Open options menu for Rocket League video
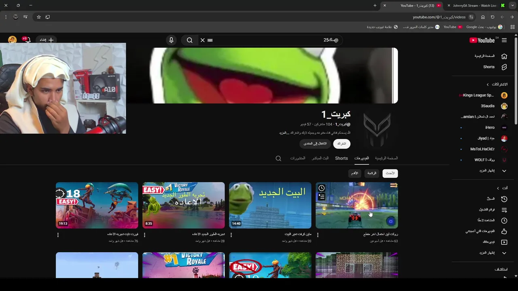The height and width of the screenshot is (291, 518). tap(318, 235)
